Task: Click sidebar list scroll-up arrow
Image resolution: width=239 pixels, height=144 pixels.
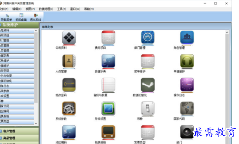Action: [x=36, y=31]
